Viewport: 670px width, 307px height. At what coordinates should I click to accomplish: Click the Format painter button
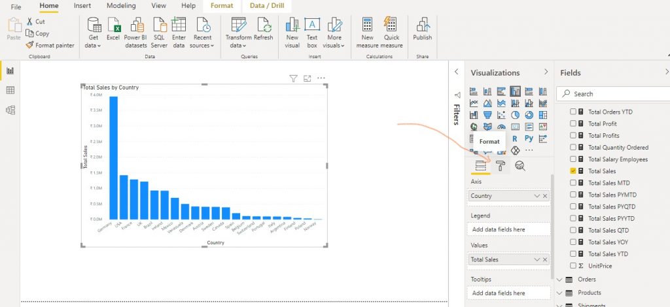click(x=50, y=45)
